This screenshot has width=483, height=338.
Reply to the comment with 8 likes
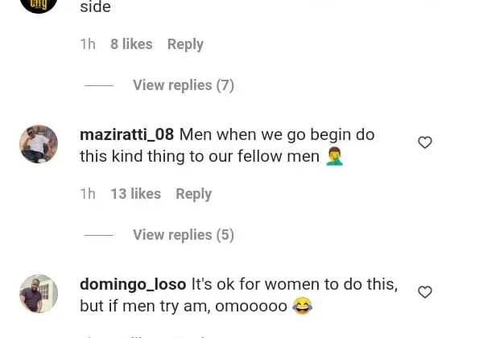[x=185, y=44]
